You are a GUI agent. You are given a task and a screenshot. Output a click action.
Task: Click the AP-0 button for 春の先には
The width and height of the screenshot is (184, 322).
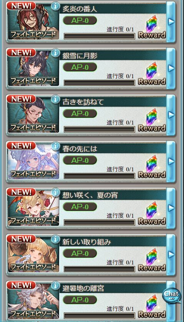pos(80,160)
